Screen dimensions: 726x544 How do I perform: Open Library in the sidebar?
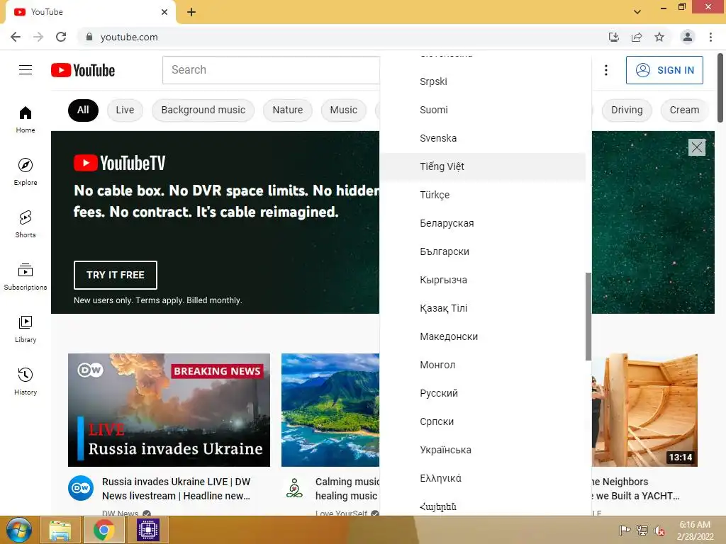(26, 329)
